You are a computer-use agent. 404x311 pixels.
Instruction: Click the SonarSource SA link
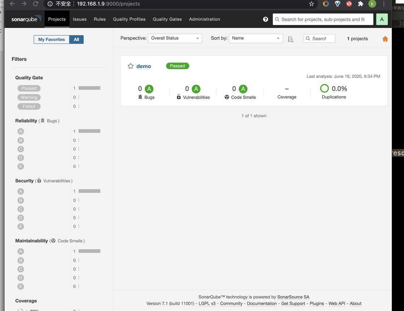pyautogui.click(x=293, y=297)
